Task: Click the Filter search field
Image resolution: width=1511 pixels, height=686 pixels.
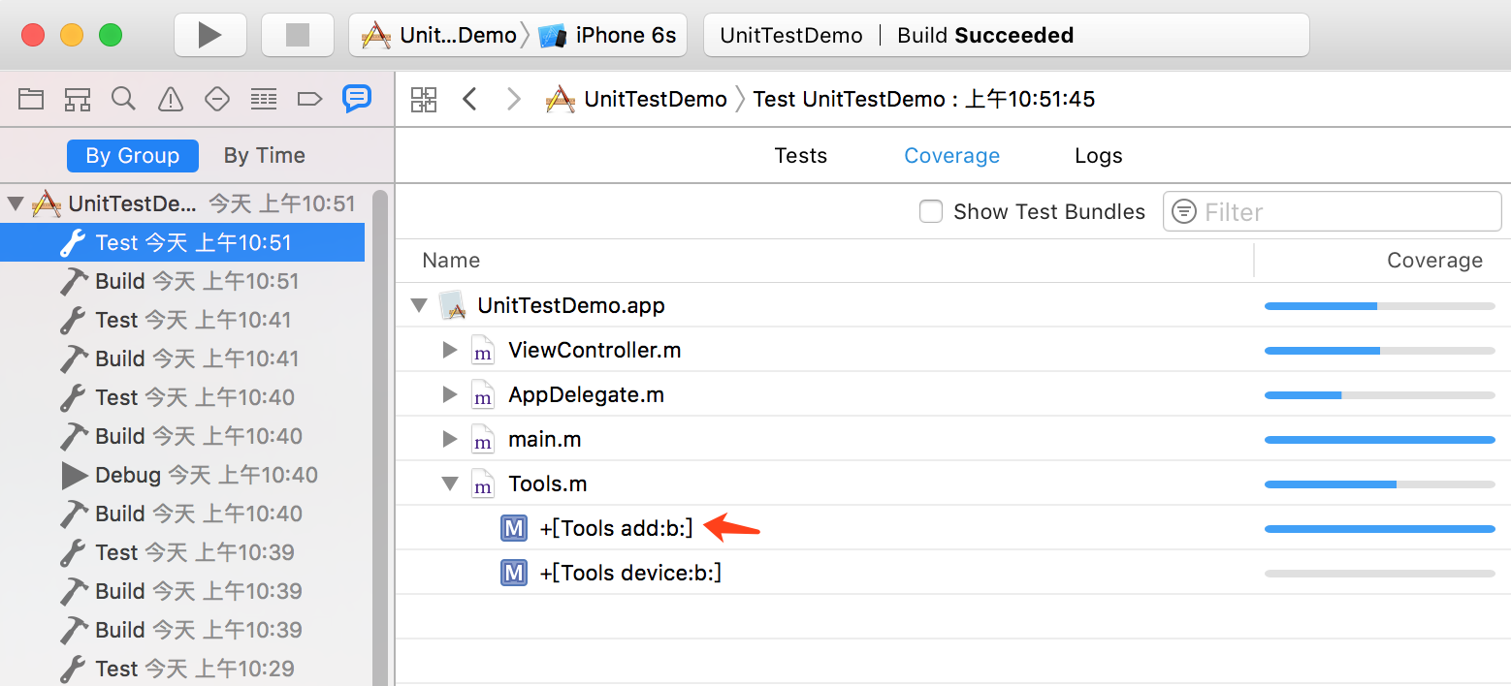Action: pos(1333,211)
